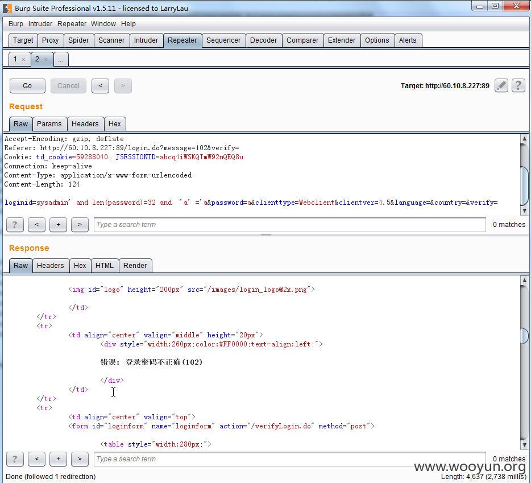Image resolution: width=531 pixels, height=483 pixels.
Task: Open response Headers tab
Action: [x=51, y=266]
